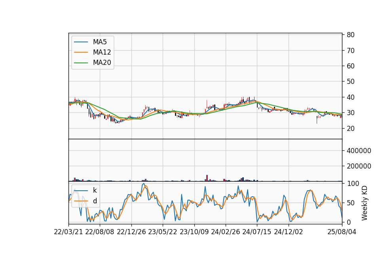Click the 22/08/08 date tick label
Screen dimensions: 380x273
[100, 232]
